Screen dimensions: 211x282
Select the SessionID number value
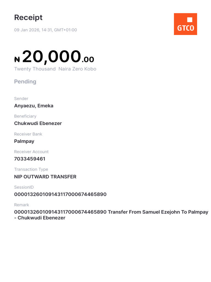pos(60,194)
